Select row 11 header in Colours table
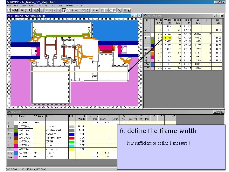The width and height of the screenshot is (229, 172). pyautogui.click(x=10, y=130)
